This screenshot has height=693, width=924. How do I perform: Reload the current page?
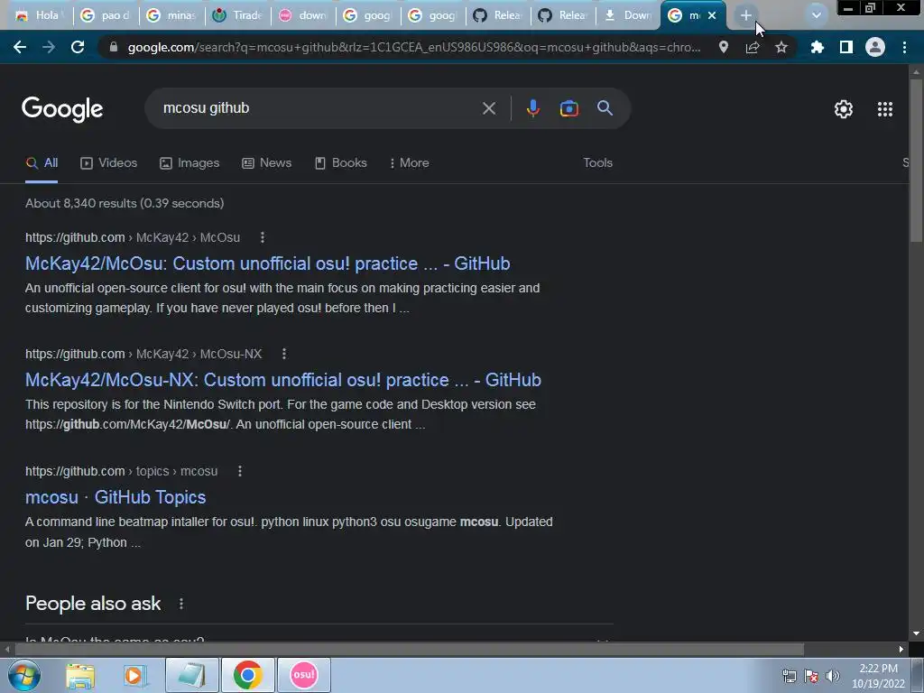coord(78,47)
